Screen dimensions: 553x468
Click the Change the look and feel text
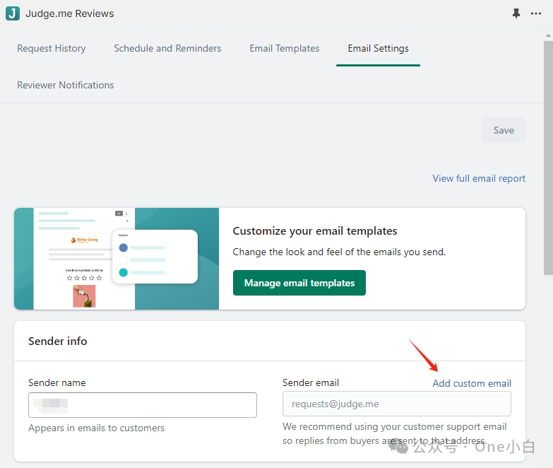point(339,252)
